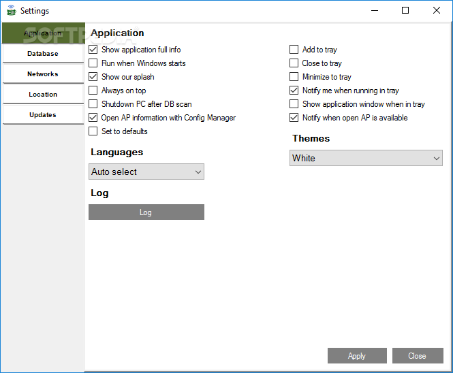This screenshot has width=453, height=373.
Task: Close window with title bar X
Action: point(437,11)
